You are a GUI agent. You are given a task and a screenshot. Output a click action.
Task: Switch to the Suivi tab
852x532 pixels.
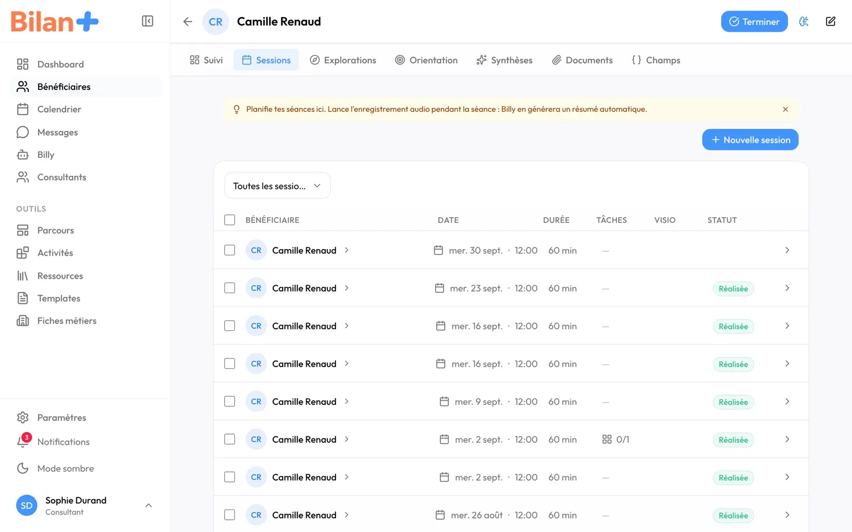point(206,60)
